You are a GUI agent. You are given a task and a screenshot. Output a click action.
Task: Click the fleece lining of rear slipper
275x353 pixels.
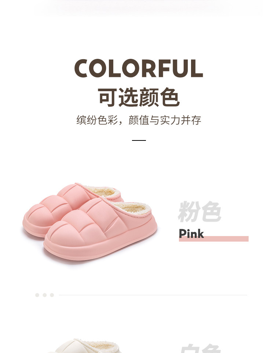102,192
